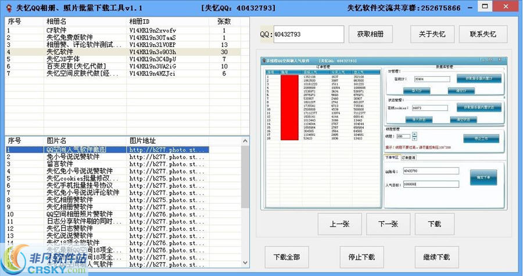Select album 百变皮肤[失忆代做]
This screenshot has width=523, height=276.
point(123,66)
